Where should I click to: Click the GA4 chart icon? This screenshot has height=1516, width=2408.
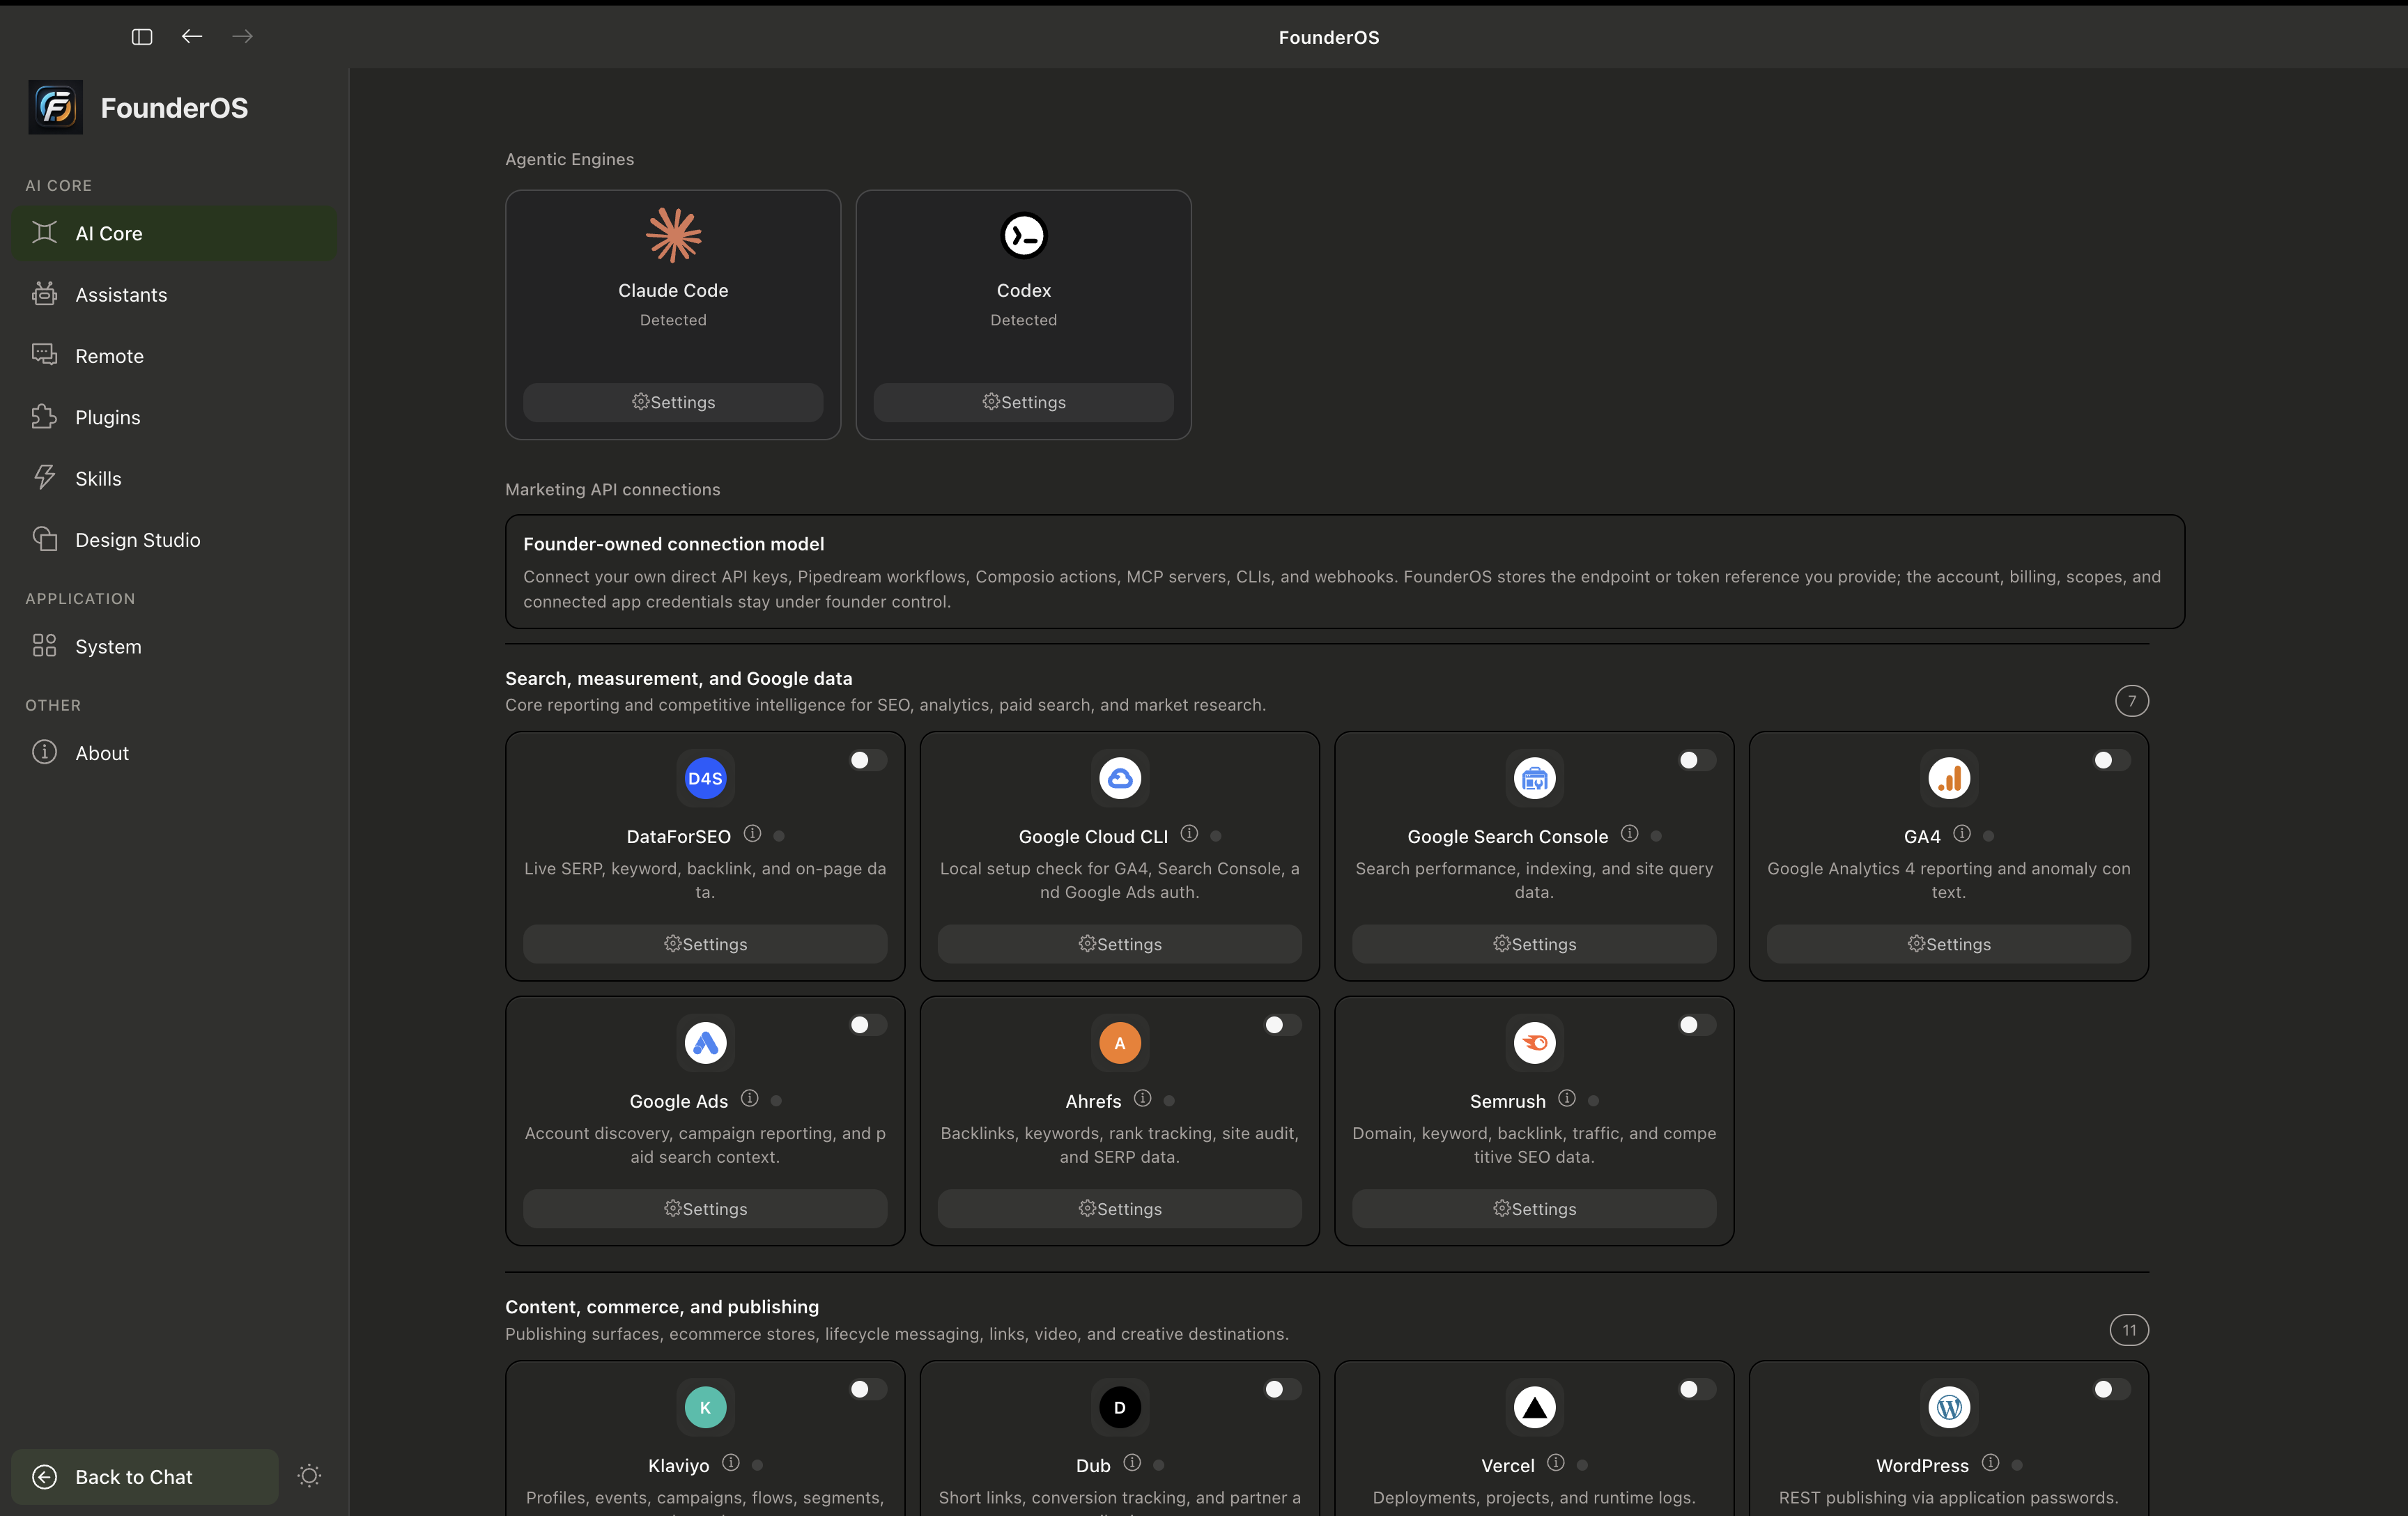click(1949, 778)
